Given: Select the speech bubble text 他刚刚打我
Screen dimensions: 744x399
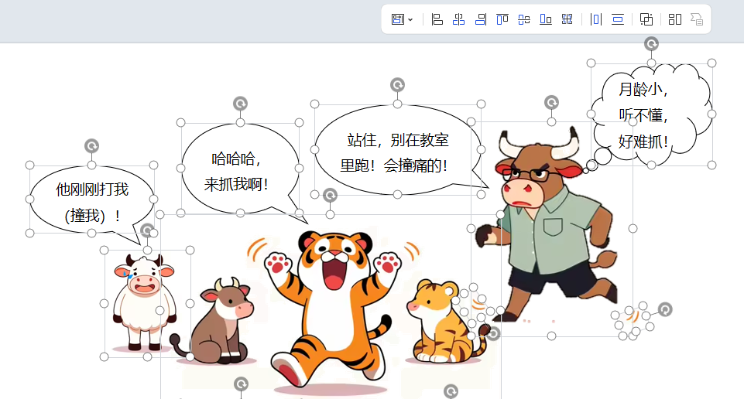Looking at the screenshot, I should point(92,189).
